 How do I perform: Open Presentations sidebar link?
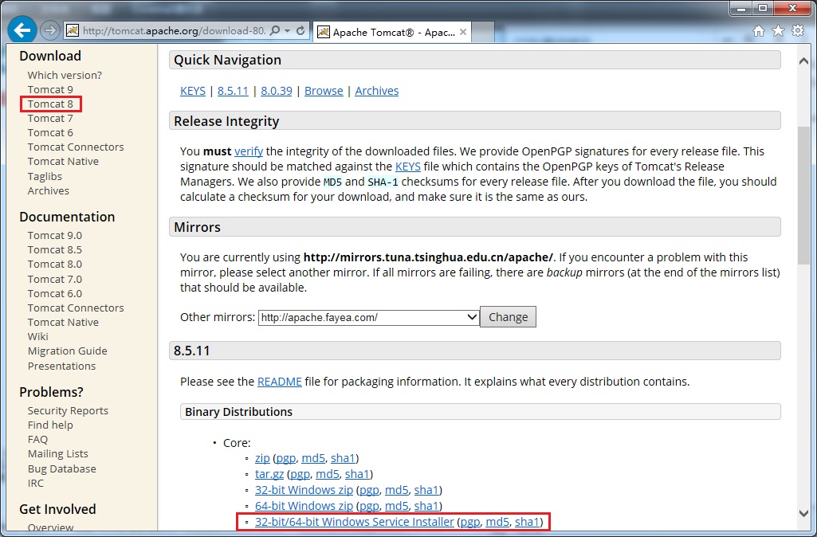(61, 366)
